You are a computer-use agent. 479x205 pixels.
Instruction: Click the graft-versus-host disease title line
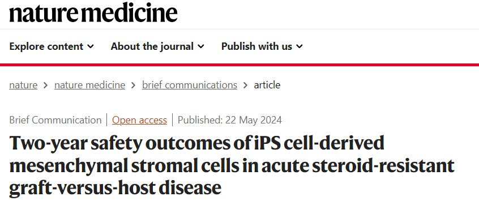click(115, 187)
